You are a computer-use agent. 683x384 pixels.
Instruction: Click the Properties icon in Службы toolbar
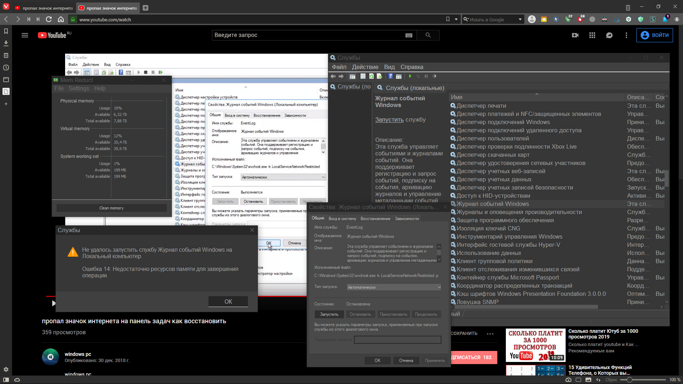(x=363, y=76)
